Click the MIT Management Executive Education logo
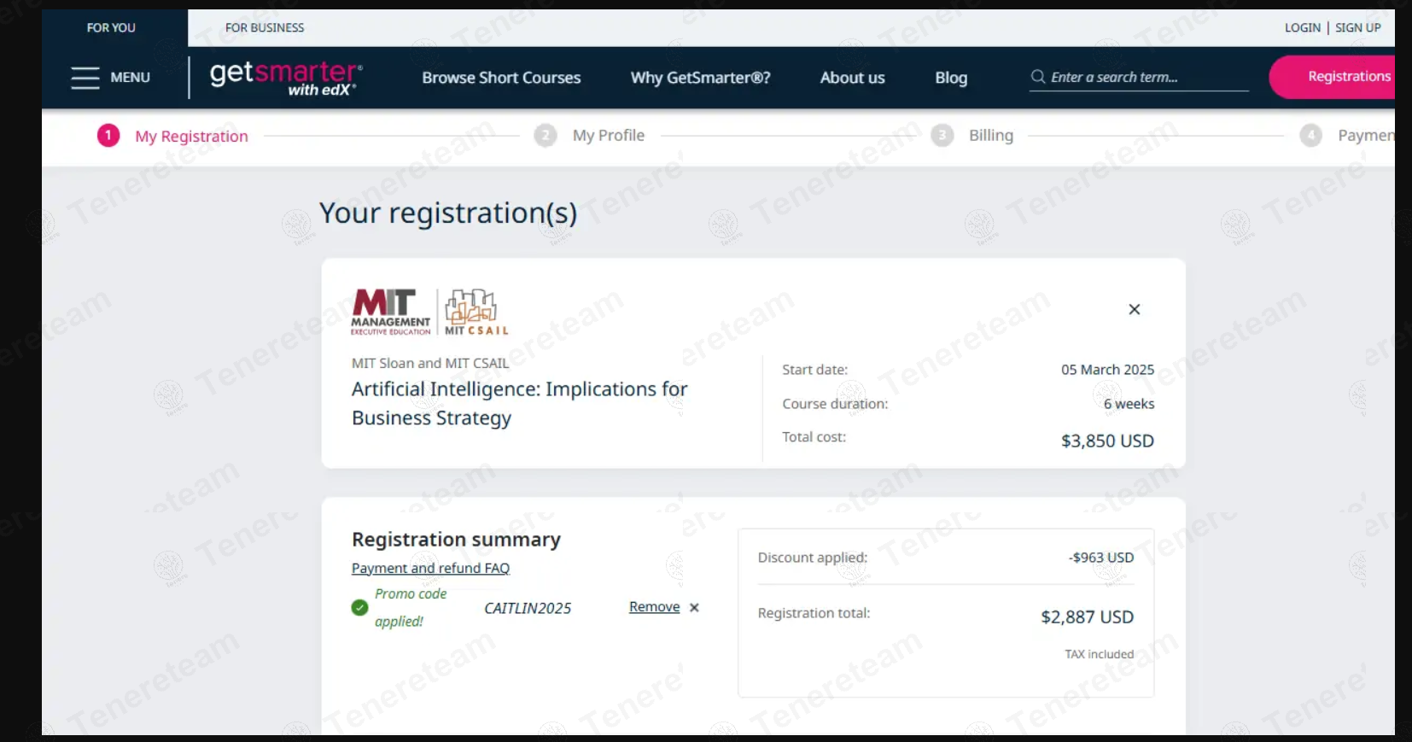 390,312
